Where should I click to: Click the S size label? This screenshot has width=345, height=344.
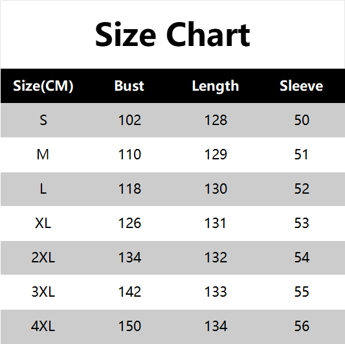point(43,120)
